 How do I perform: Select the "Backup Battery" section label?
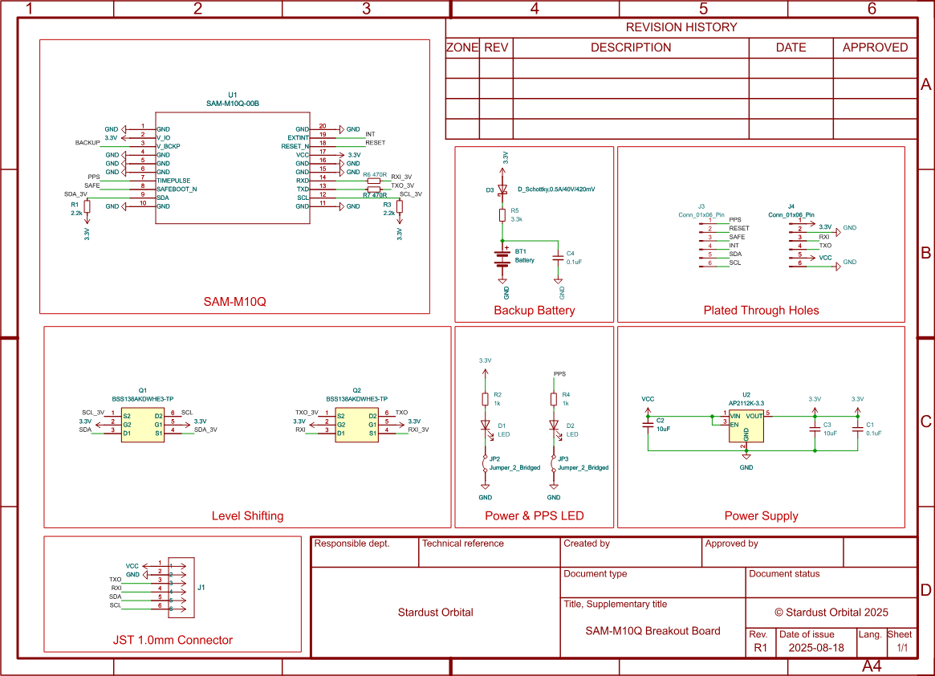point(534,310)
